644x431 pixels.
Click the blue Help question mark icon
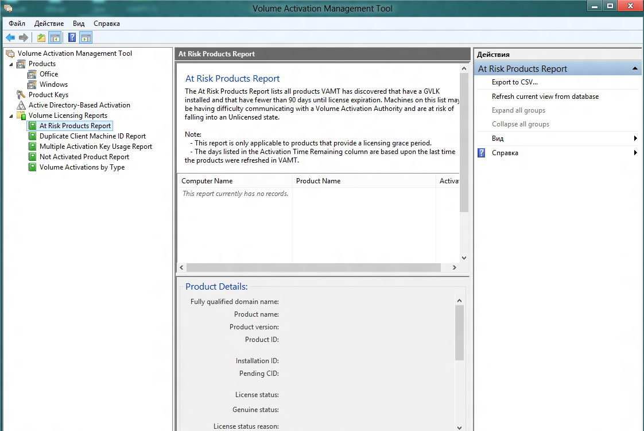pyautogui.click(x=72, y=38)
